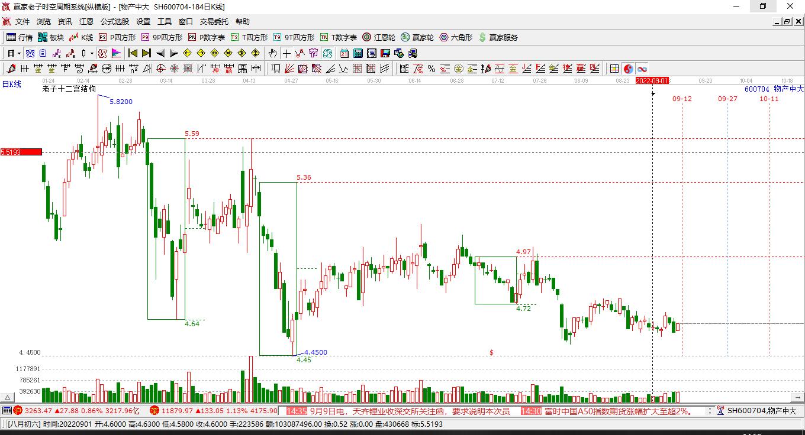Open the 六角形 hexagon tool
The width and height of the screenshot is (805, 435).
click(x=456, y=37)
